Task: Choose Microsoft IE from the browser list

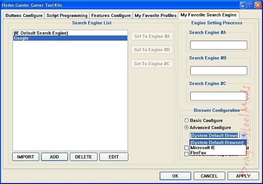Action: (203, 148)
